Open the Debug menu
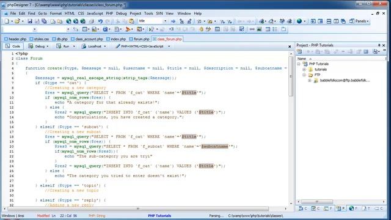This screenshot has height=220, width=391. 121,13
